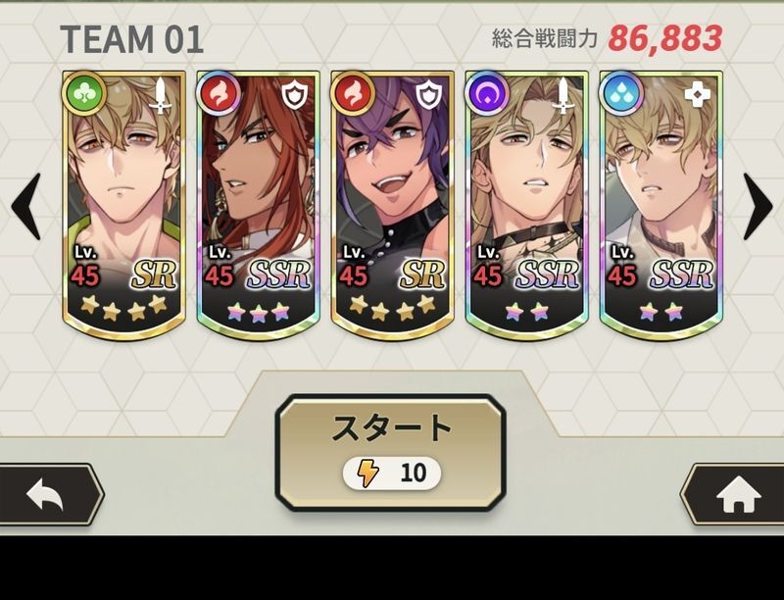
Task: Select the fourth card with dark element
Action: point(526,206)
